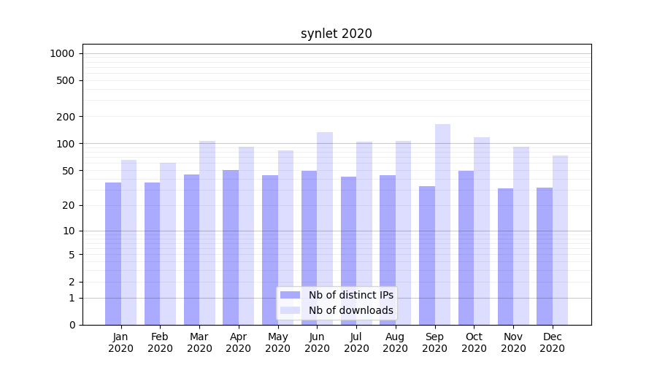The image size is (657, 365).
Task: Click the 1000 y-axis tick label
Action: (x=62, y=53)
